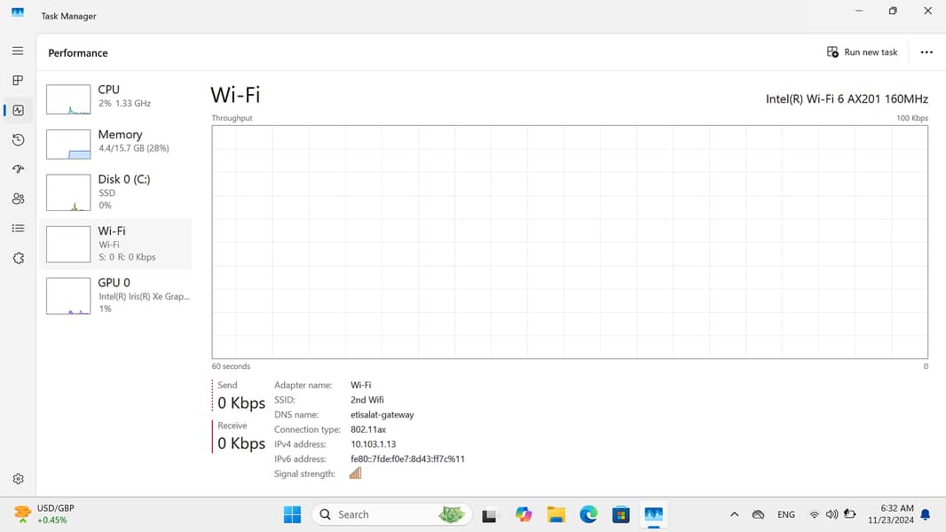Open Microsoft Edge from the taskbar
The height and width of the screenshot is (532, 946).
coord(588,514)
